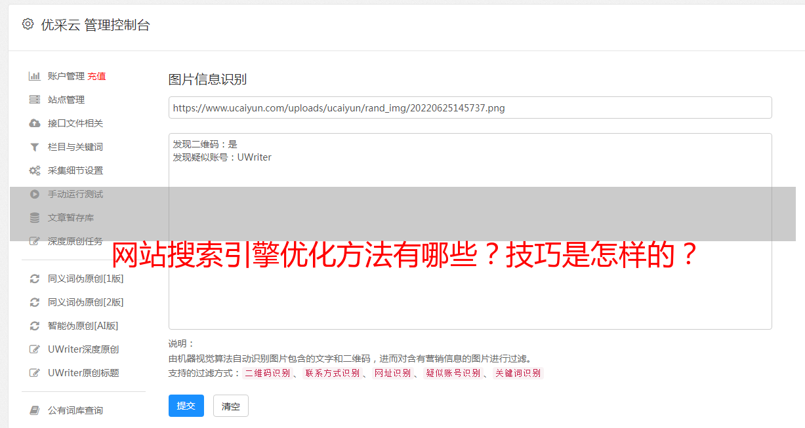Click the 优采云 管理控制台 title
The height and width of the screenshot is (428, 805).
coord(96,25)
